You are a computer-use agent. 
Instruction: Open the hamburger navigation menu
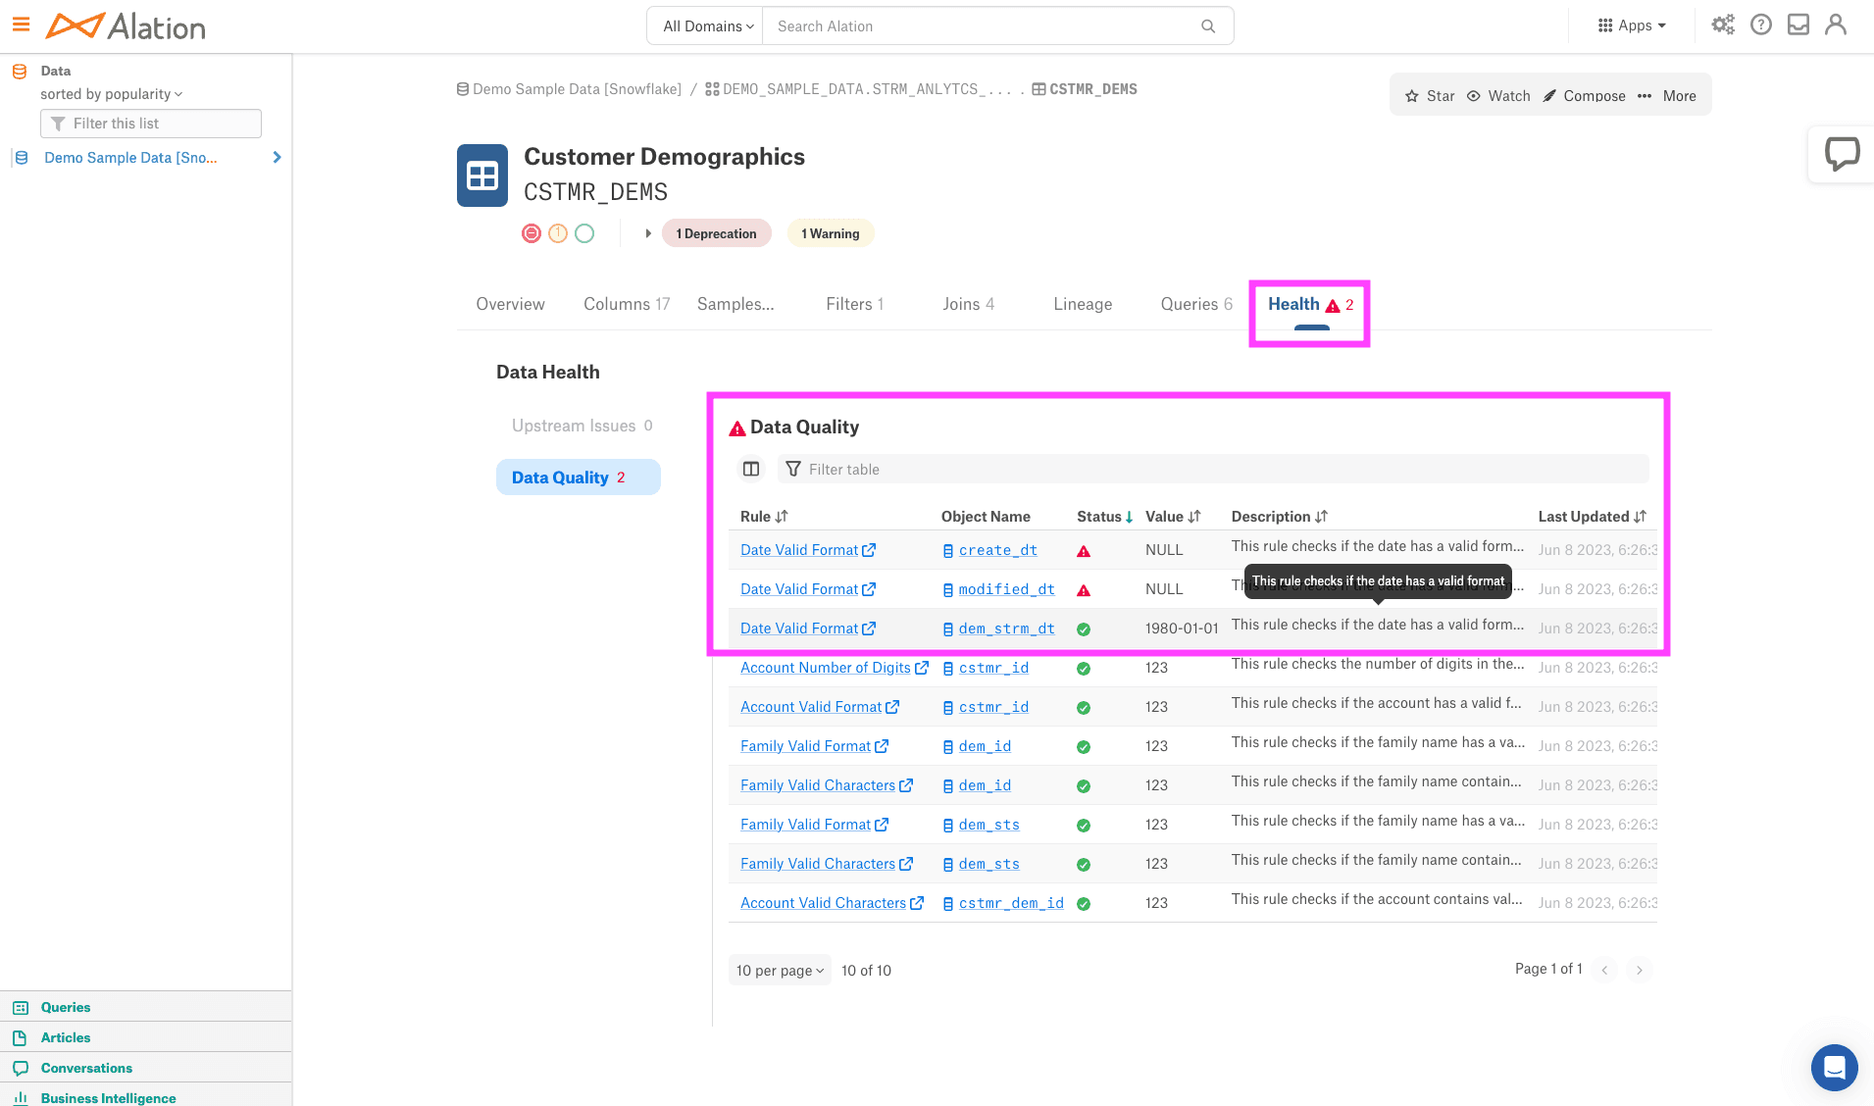click(x=21, y=25)
